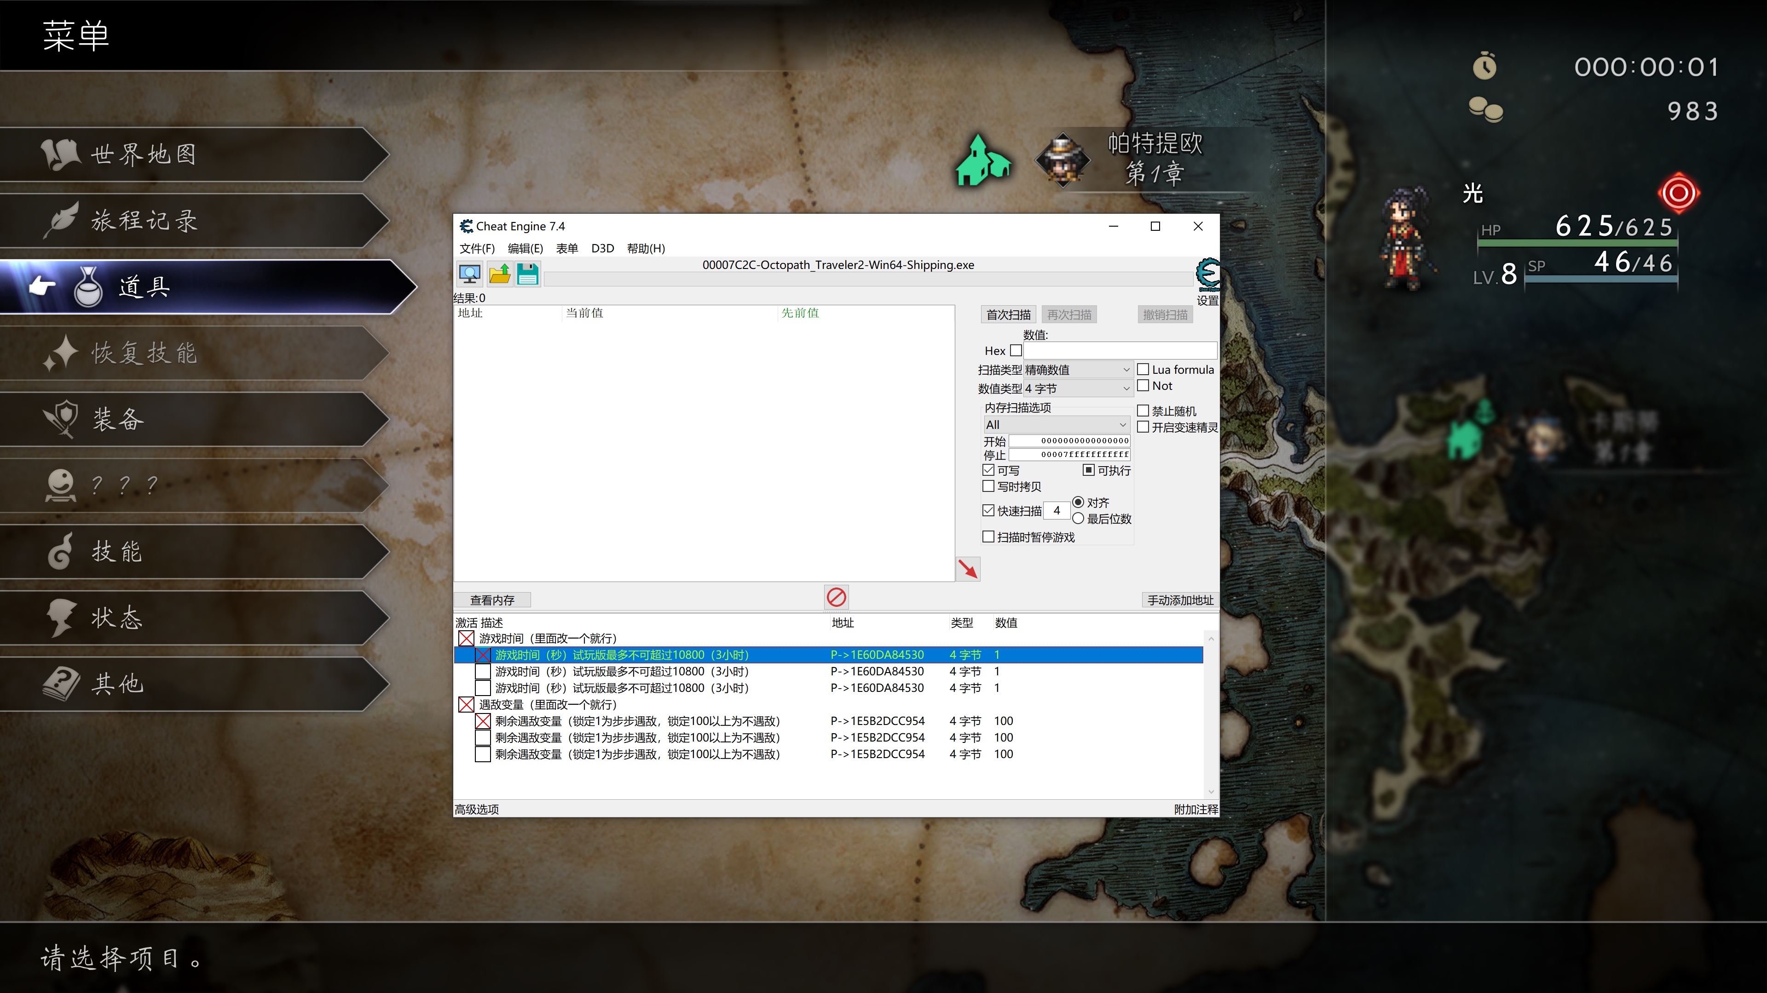Toggle the 游戏时间 group activation box
This screenshot has height=993, width=1767.
coord(467,639)
